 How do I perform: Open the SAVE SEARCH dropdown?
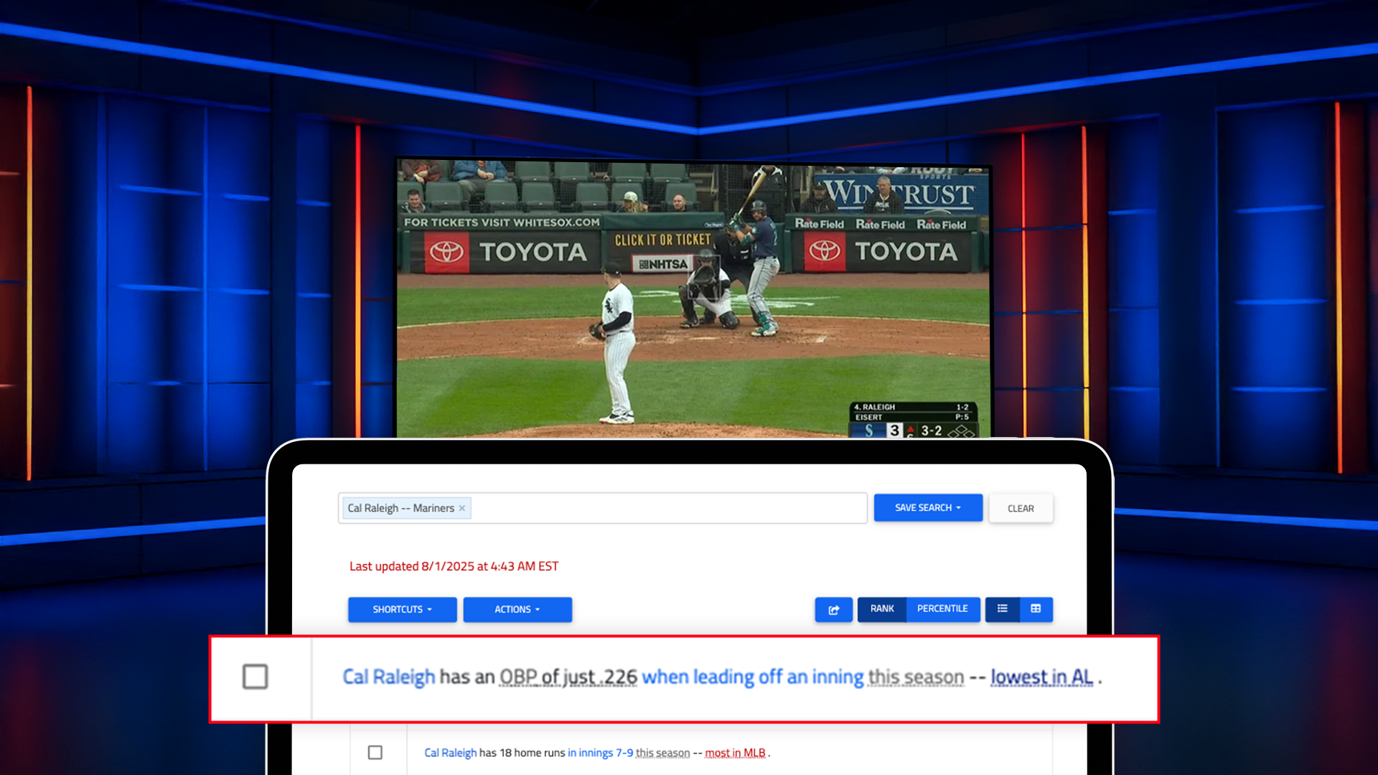927,507
